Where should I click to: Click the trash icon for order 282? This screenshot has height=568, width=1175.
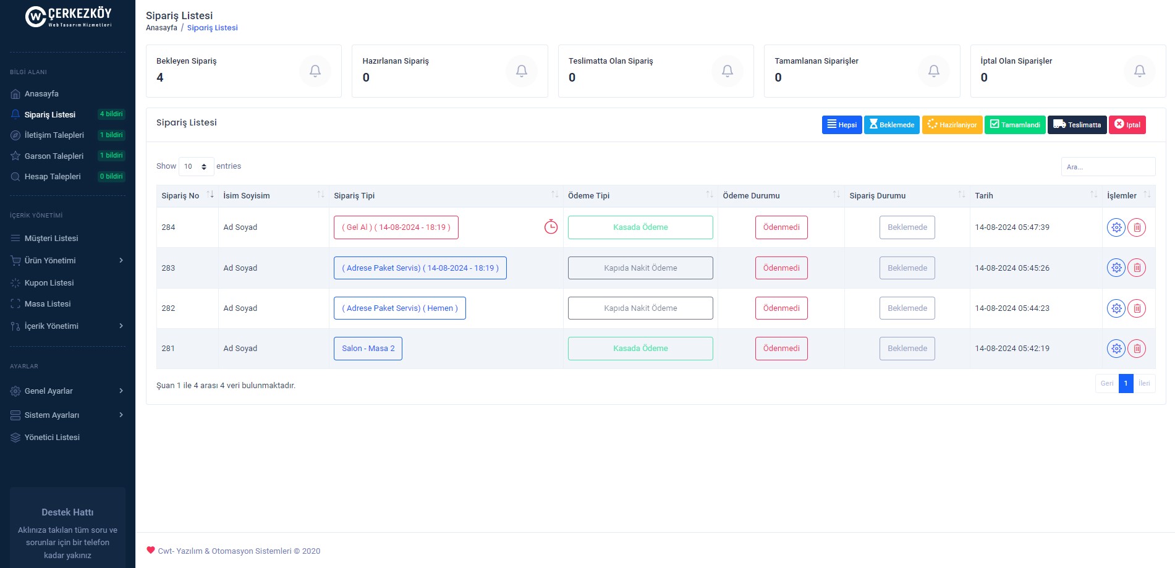point(1137,308)
